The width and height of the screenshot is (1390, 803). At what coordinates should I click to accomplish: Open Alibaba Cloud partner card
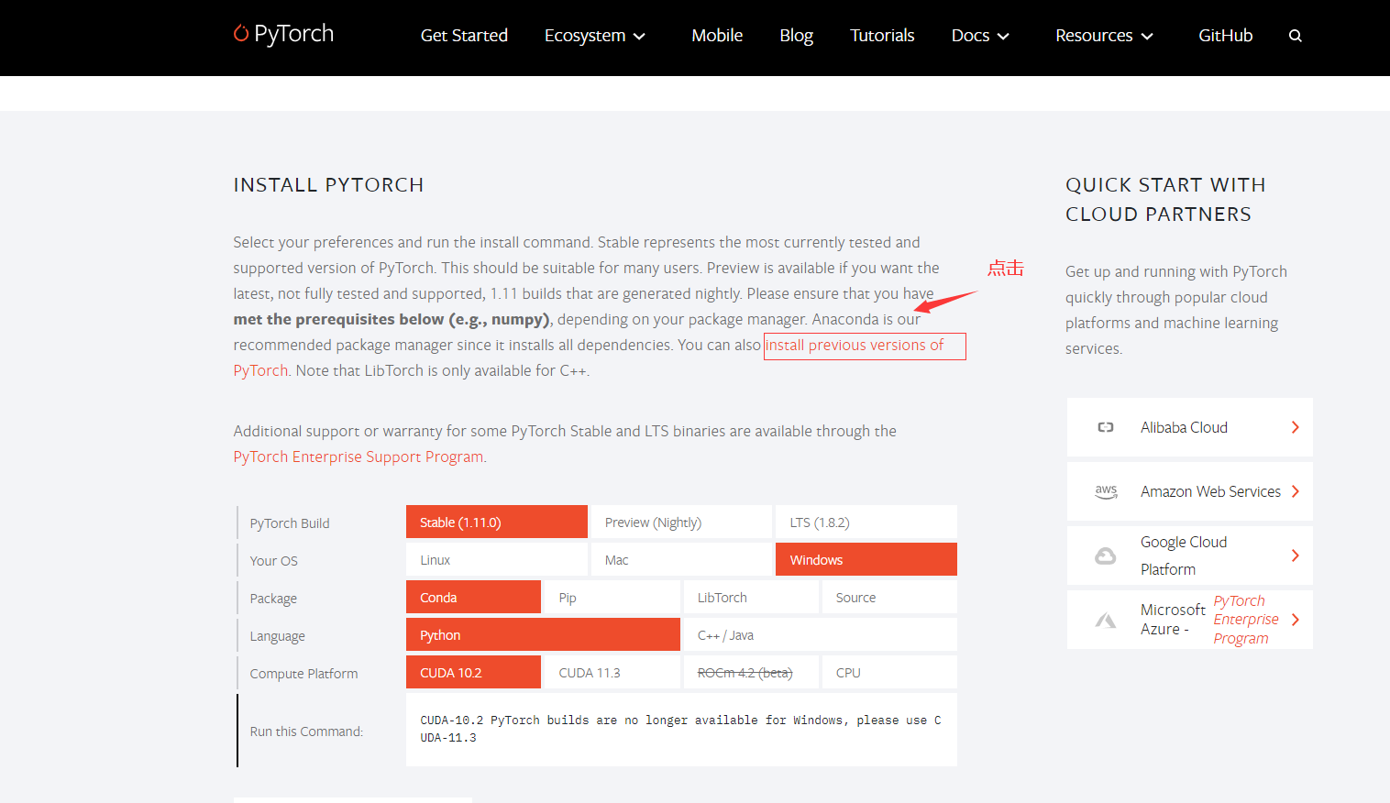[1190, 427]
